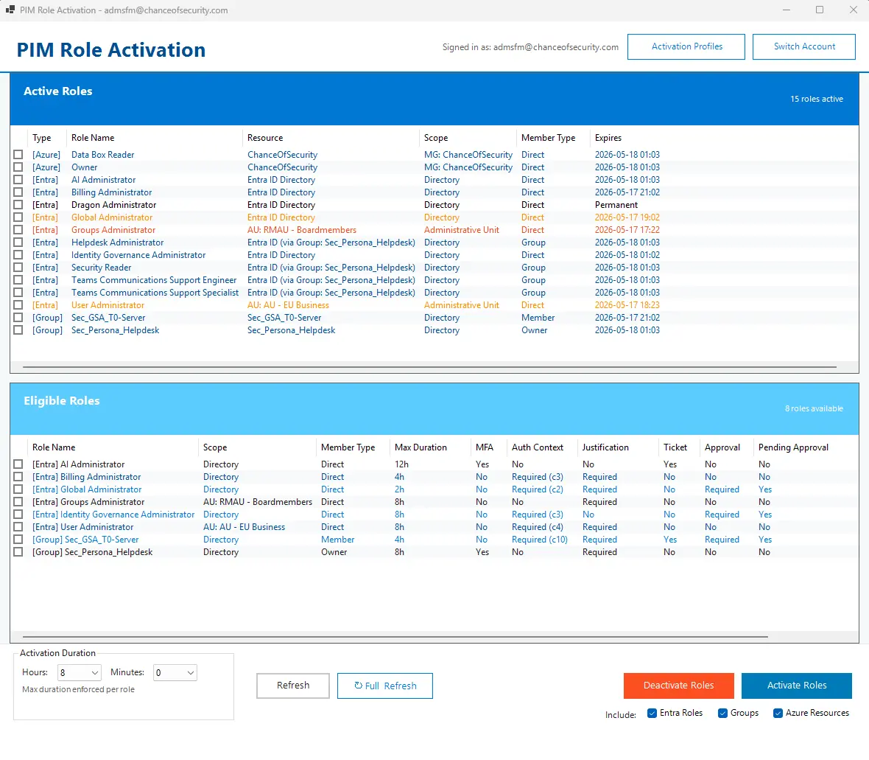Click the Role Name header in Active Roles
Image resolution: width=869 pixels, height=760 pixels.
click(x=93, y=138)
